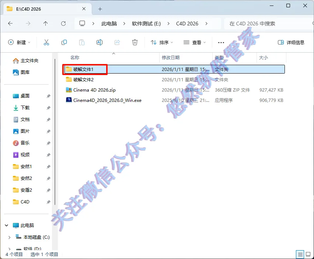Screen dimensions: 314x259
Task: Click the 破解文件2 folder icon
Action: 69,79
